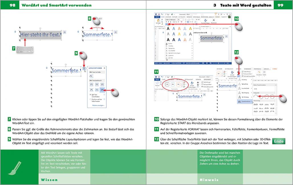Open the Fülleffekt paint bucket dropdown
The height and width of the screenshot is (185, 293).
tap(185, 82)
